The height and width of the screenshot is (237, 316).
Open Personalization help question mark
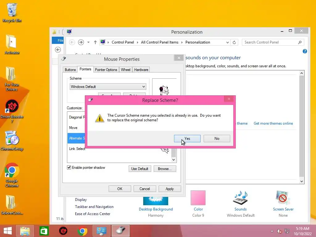pos(305,52)
